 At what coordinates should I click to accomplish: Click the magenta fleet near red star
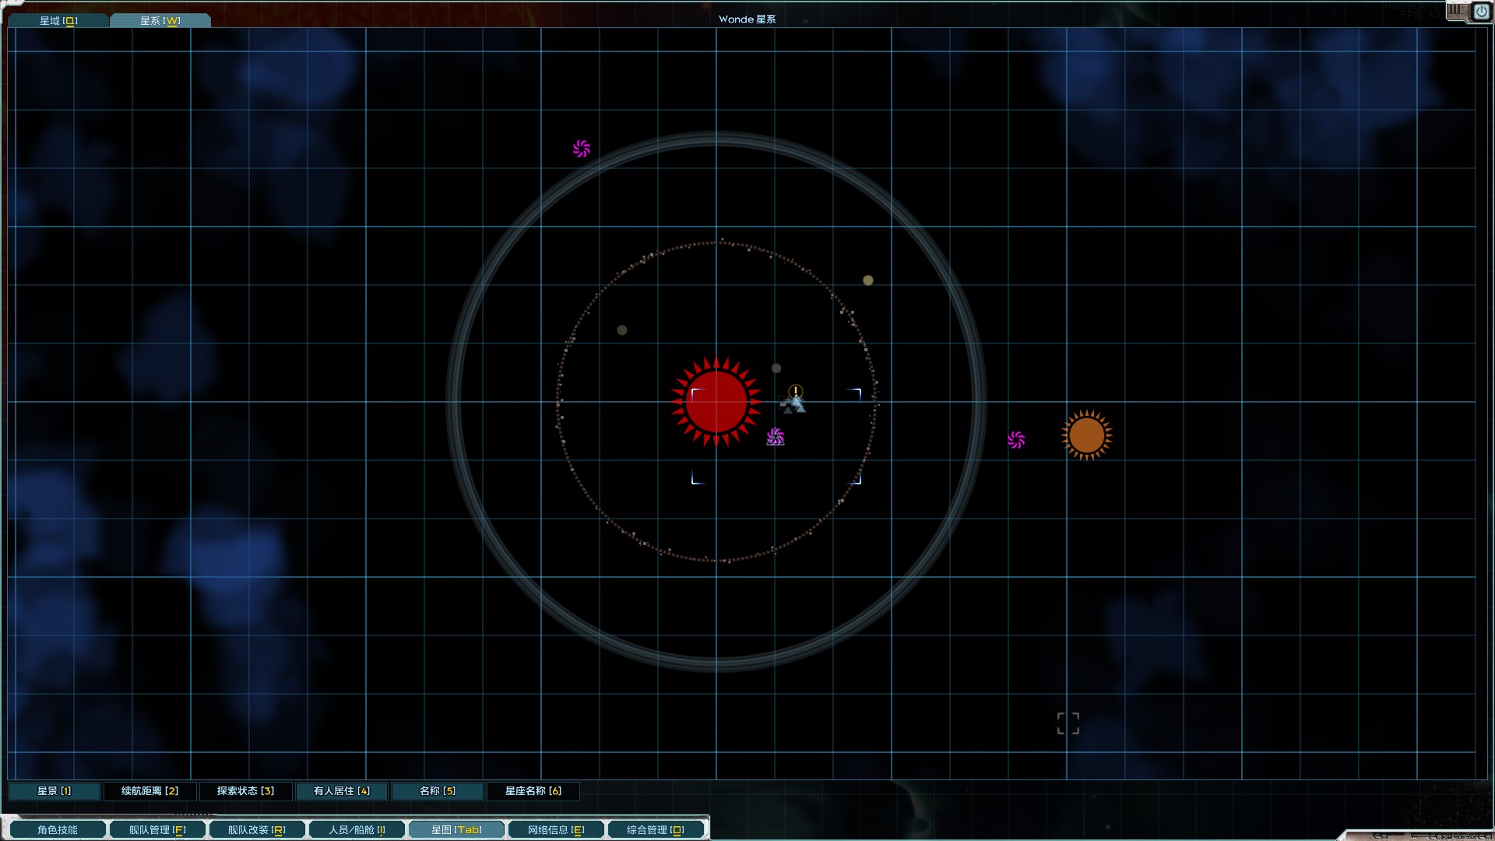coord(775,437)
